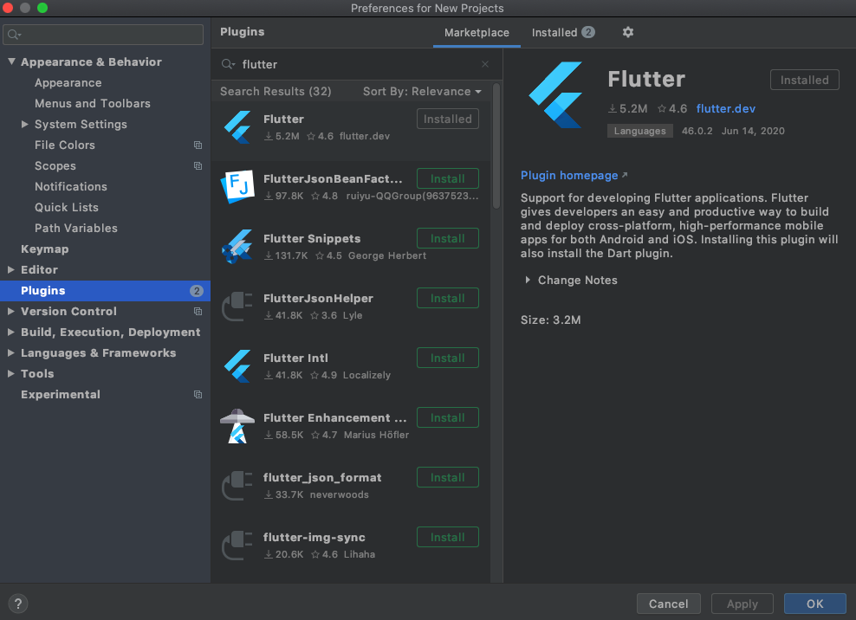Open the flutter.dev vendor link
The height and width of the screenshot is (620, 856).
[725, 108]
